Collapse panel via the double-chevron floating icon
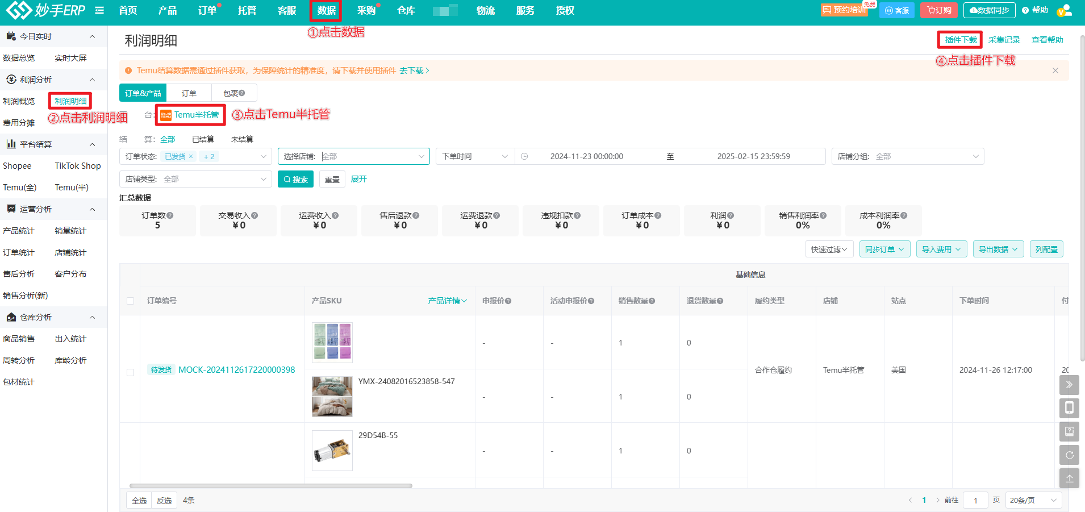Viewport: 1085px width, 512px height. click(x=1070, y=385)
